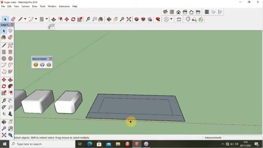
Task: Open Microsoft Edge from taskbar
Action: (x=90, y=144)
